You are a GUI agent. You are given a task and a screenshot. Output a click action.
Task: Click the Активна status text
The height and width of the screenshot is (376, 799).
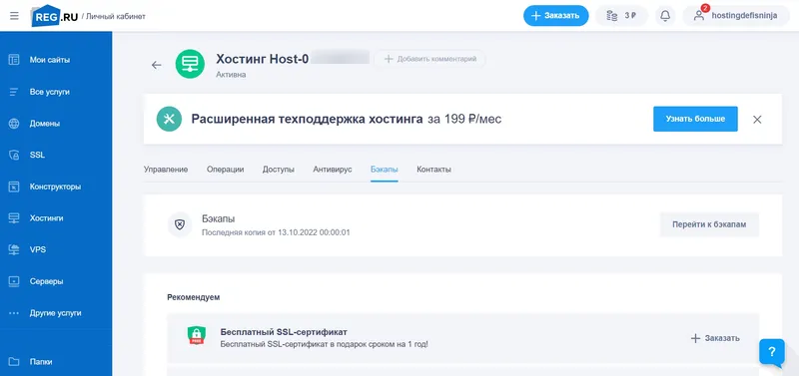(231, 75)
